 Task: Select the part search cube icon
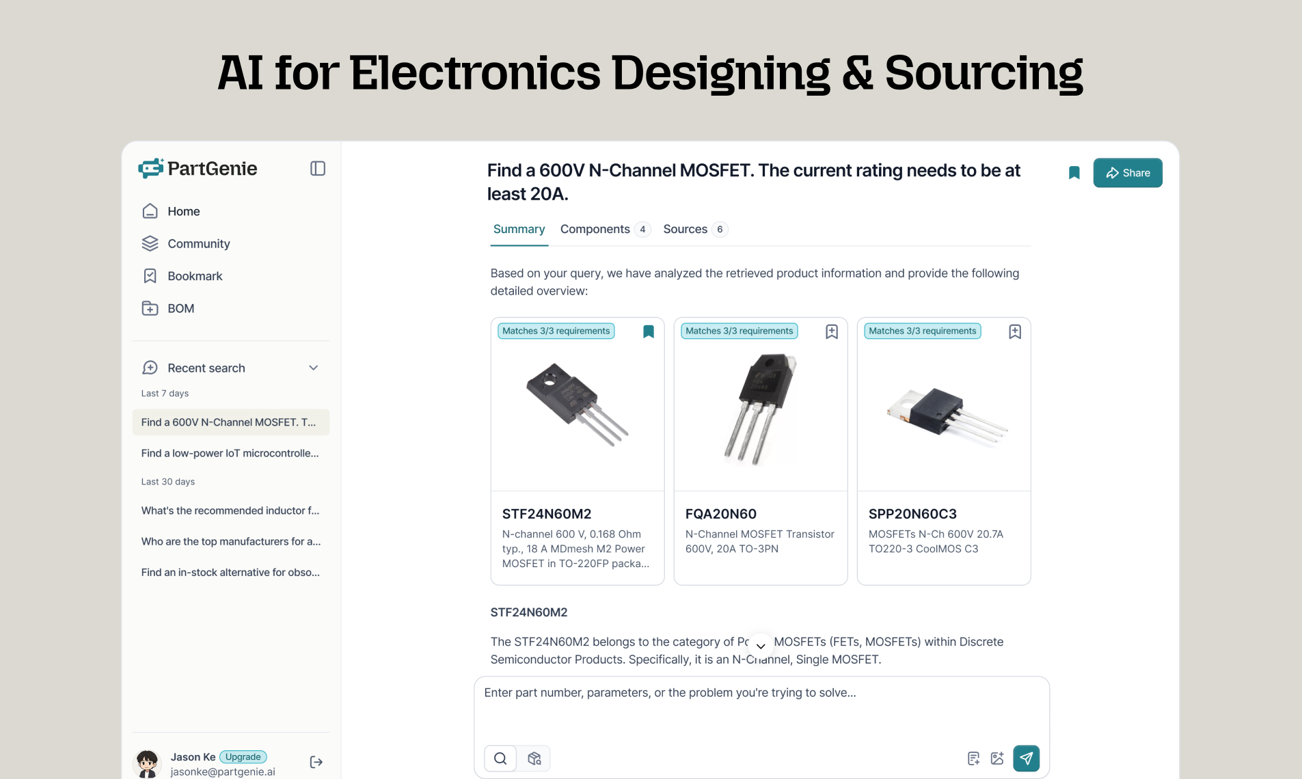click(534, 758)
